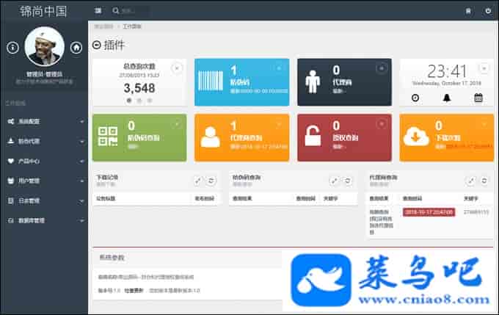Click the QR code icon on green card
Image resolution: width=499 pixels, height=315 pixels.
pos(108,137)
